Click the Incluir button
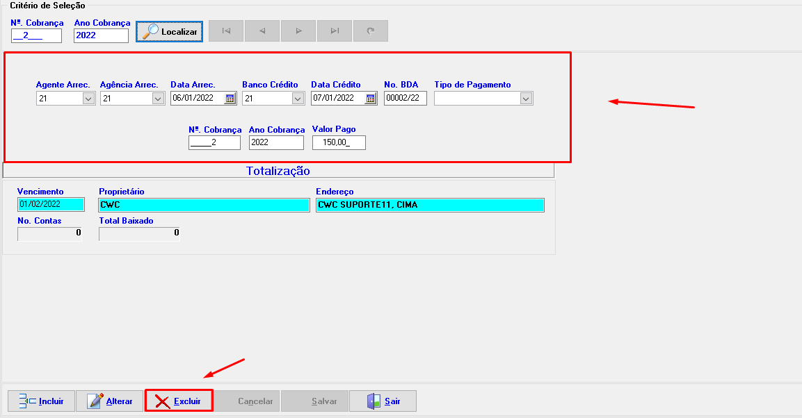 41,401
